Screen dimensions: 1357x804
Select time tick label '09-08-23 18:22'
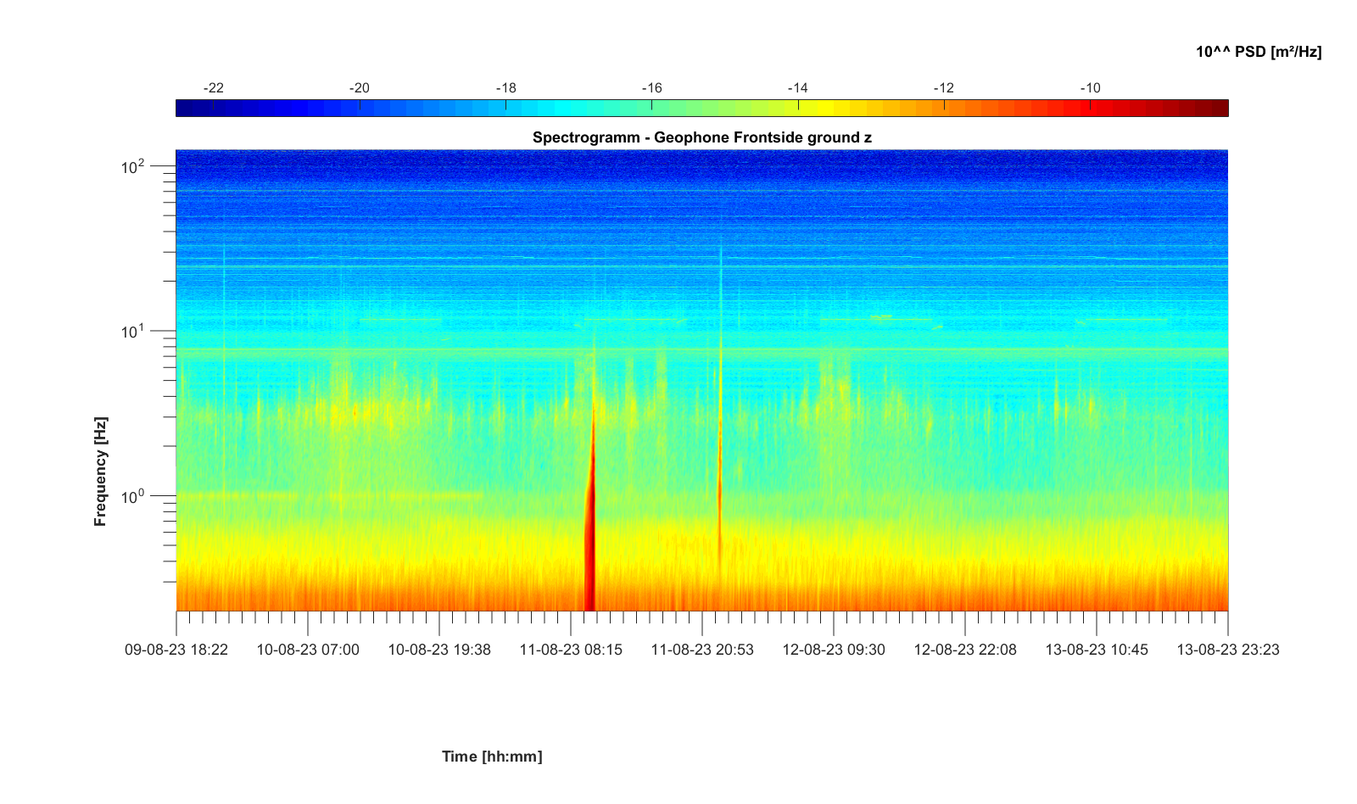tap(176, 650)
